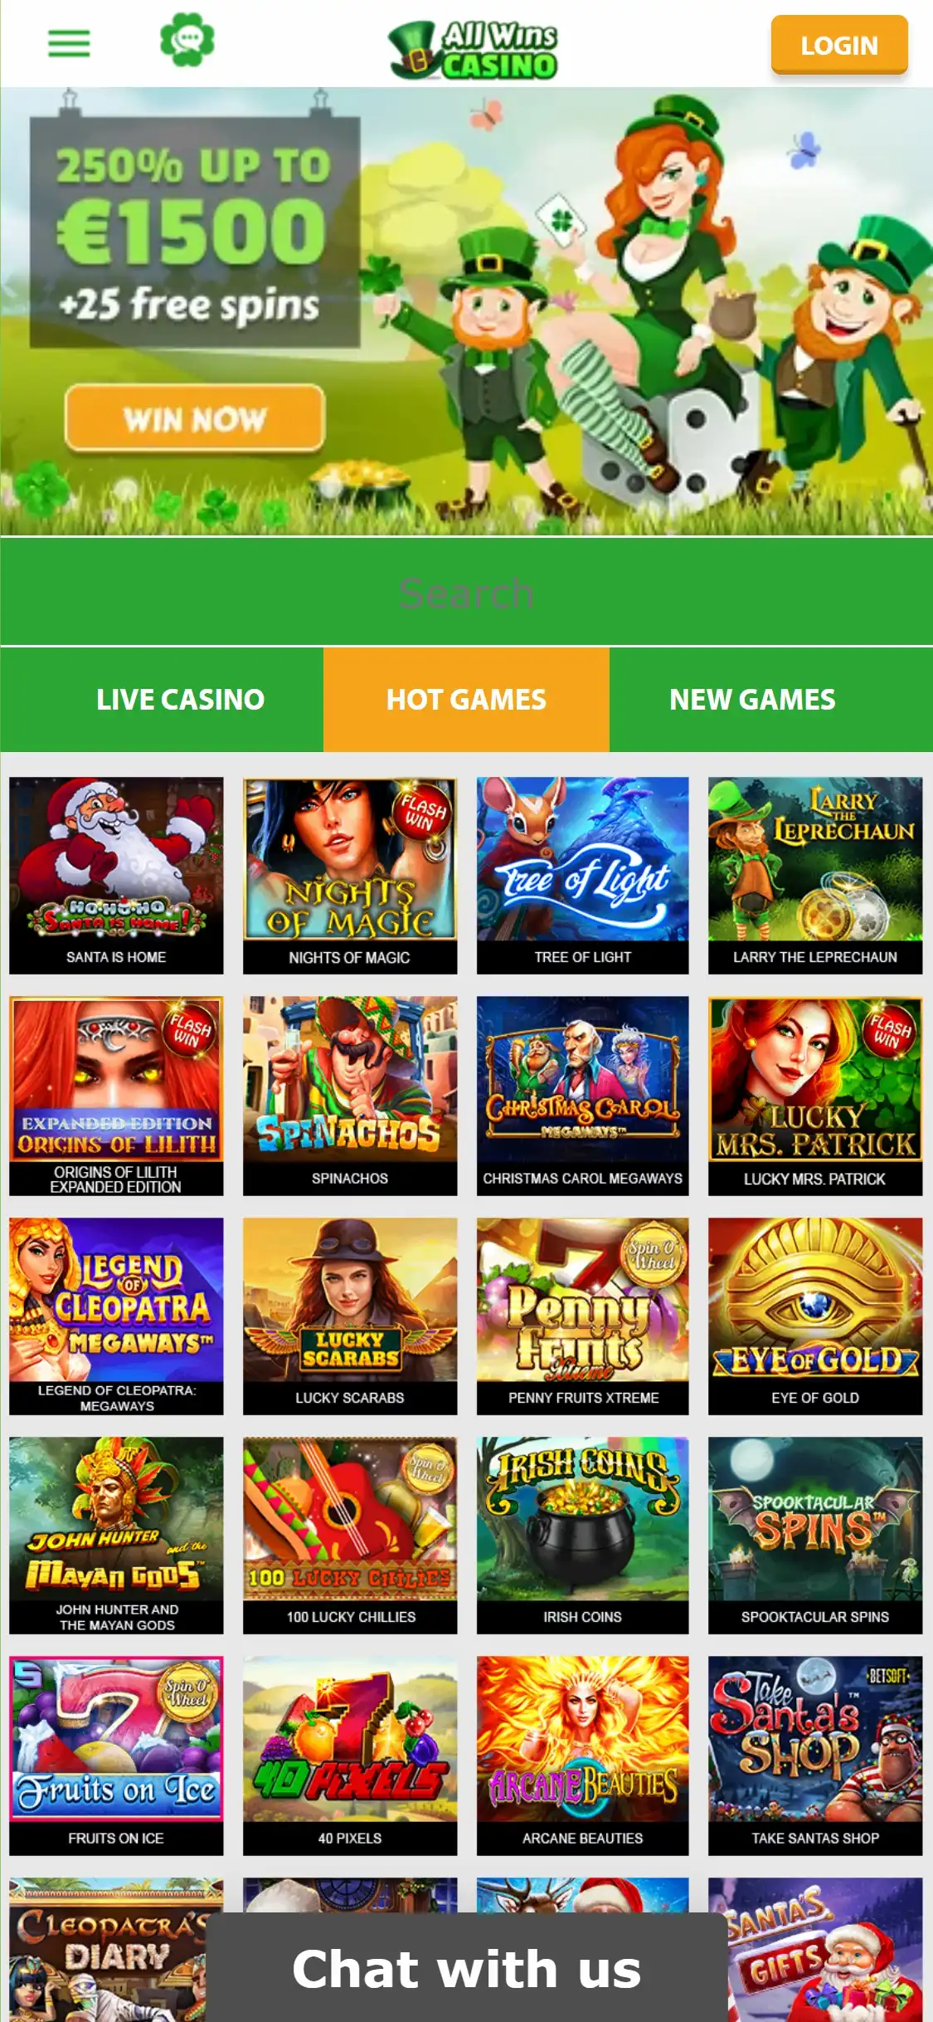Open the Spinachos slot thumbnail
933x2022 pixels.
tap(350, 1096)
